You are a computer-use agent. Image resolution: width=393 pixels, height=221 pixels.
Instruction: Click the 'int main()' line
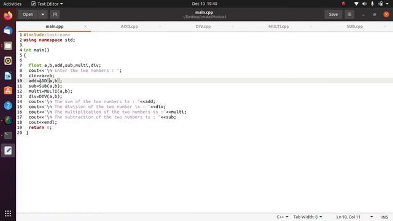pyautogui.click(x=36, y=50)
